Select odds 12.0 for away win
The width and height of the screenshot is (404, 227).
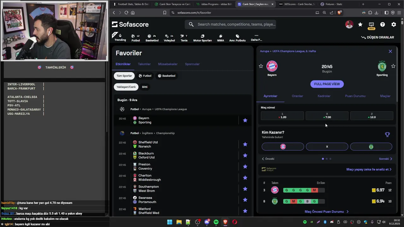(x=372, y=116)
